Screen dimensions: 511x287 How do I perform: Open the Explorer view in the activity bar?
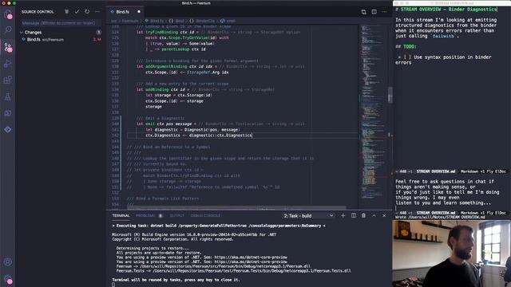[x=7, y=14]
